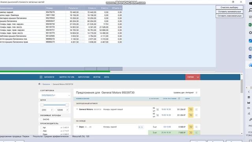Open Excel from the Windows taskbar
Image resolution: width=252 pixels, height=142 pixels.
250,25
